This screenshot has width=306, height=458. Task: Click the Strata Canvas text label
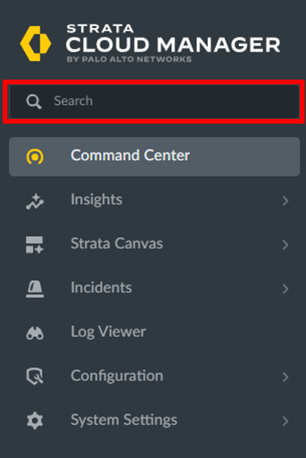click(116, 244)
